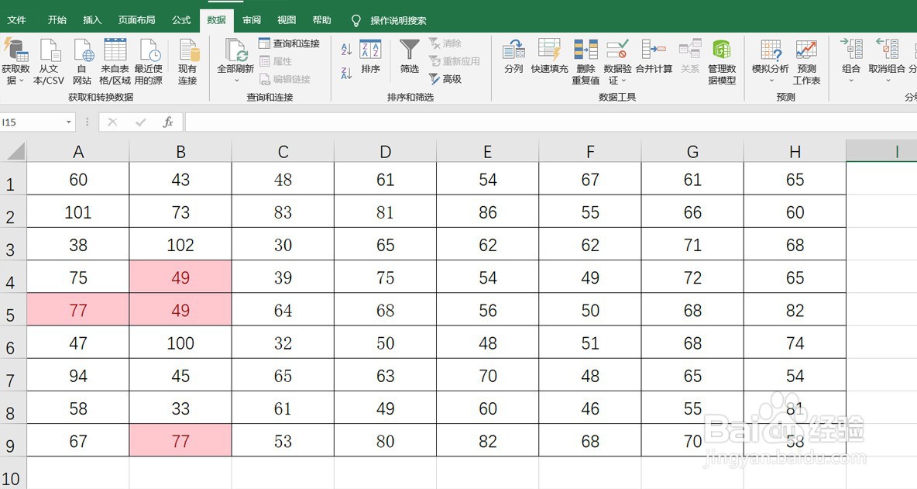This screenshot has height=489, width=917.
Task: Click the formula bar input
Action: [551, 122]
